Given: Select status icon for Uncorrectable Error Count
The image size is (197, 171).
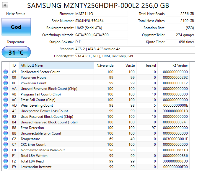Looking at the screenshot, I should 6,133.
